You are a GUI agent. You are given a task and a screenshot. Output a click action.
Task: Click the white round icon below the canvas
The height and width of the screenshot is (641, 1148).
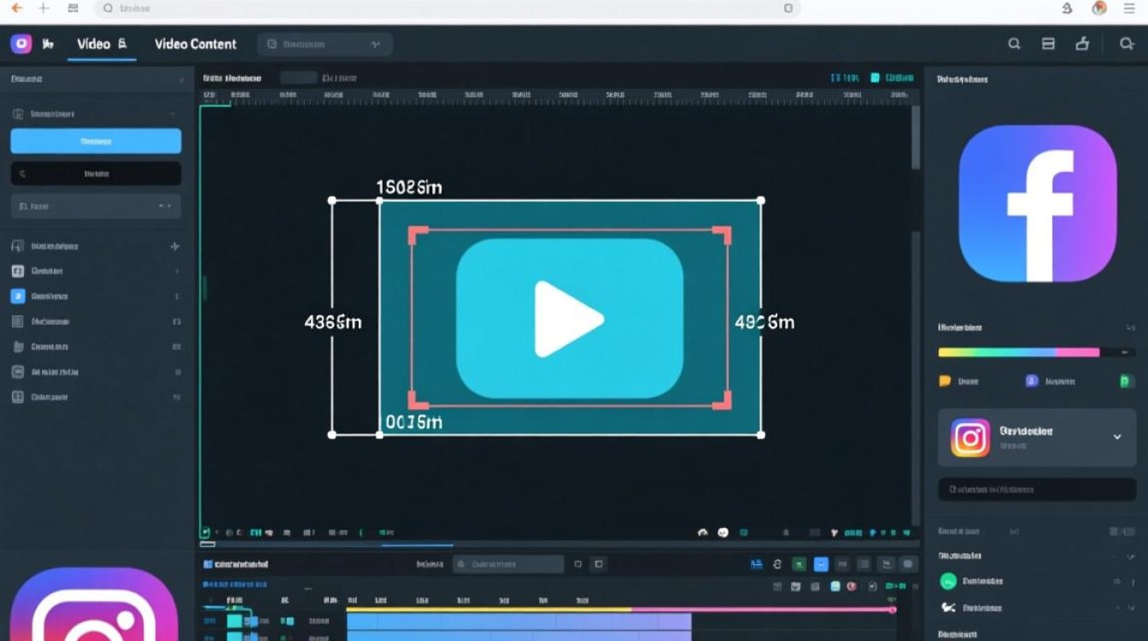723,532
